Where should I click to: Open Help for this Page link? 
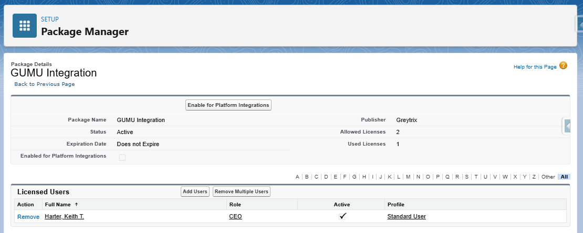[x=535, y=66]
